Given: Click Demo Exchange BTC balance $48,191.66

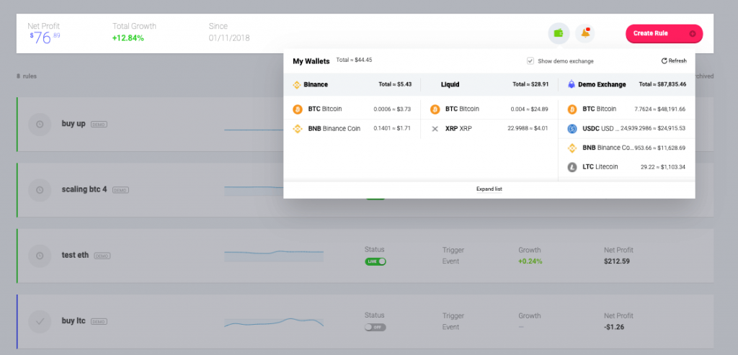Looking at the screenshot, I should pos(660,109).
